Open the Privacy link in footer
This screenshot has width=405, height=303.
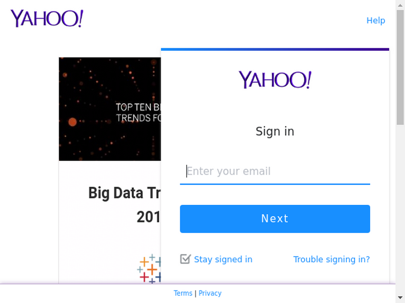pyautogui.click(x=210, y=293)
